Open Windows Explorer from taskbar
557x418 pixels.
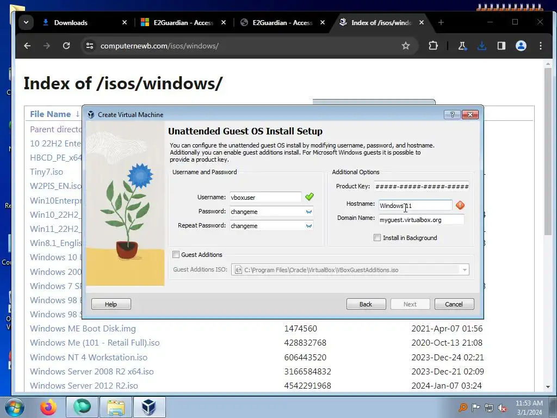tap(116, 407)
